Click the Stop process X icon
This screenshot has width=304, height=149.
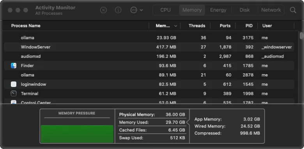103,10
